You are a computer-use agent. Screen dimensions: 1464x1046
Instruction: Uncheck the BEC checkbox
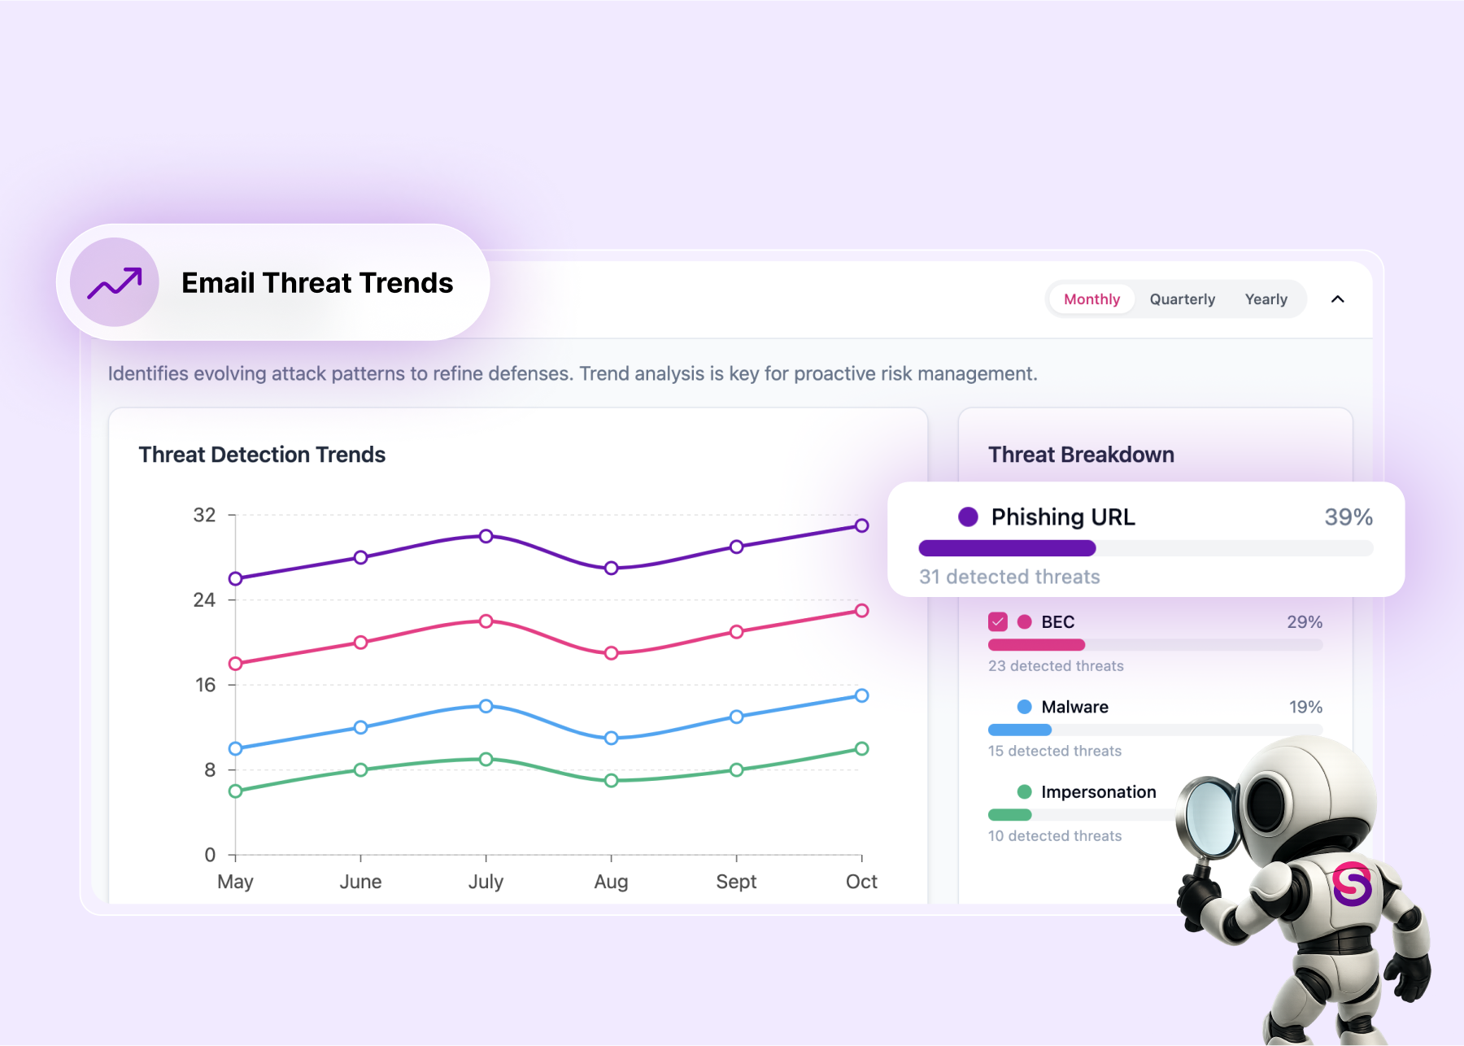pyautogui.click(x=998, y=622)
